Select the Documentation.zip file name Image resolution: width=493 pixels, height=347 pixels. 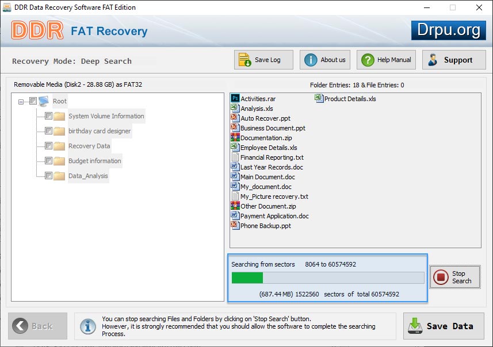pyautogui.click(x=266, y=138)
